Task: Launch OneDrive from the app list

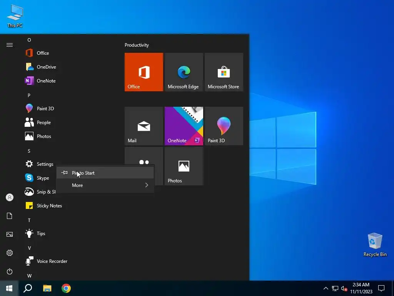Action: pos(70,67)
